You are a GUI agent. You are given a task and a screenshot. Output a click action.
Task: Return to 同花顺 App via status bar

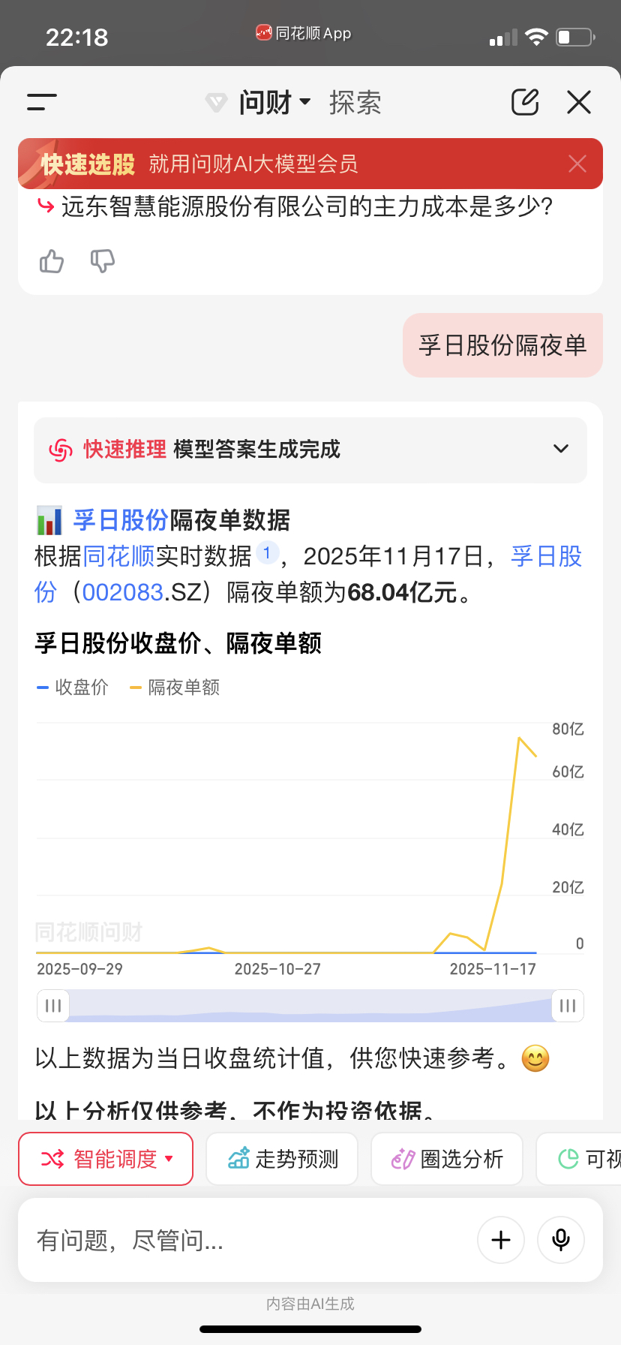coord(304,33)
